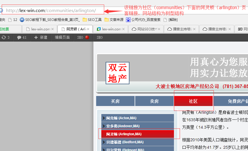Open the 公司代办_百度搜索 bookmark
Viewport: 248px width, 151px height.
tap(143, 20)
